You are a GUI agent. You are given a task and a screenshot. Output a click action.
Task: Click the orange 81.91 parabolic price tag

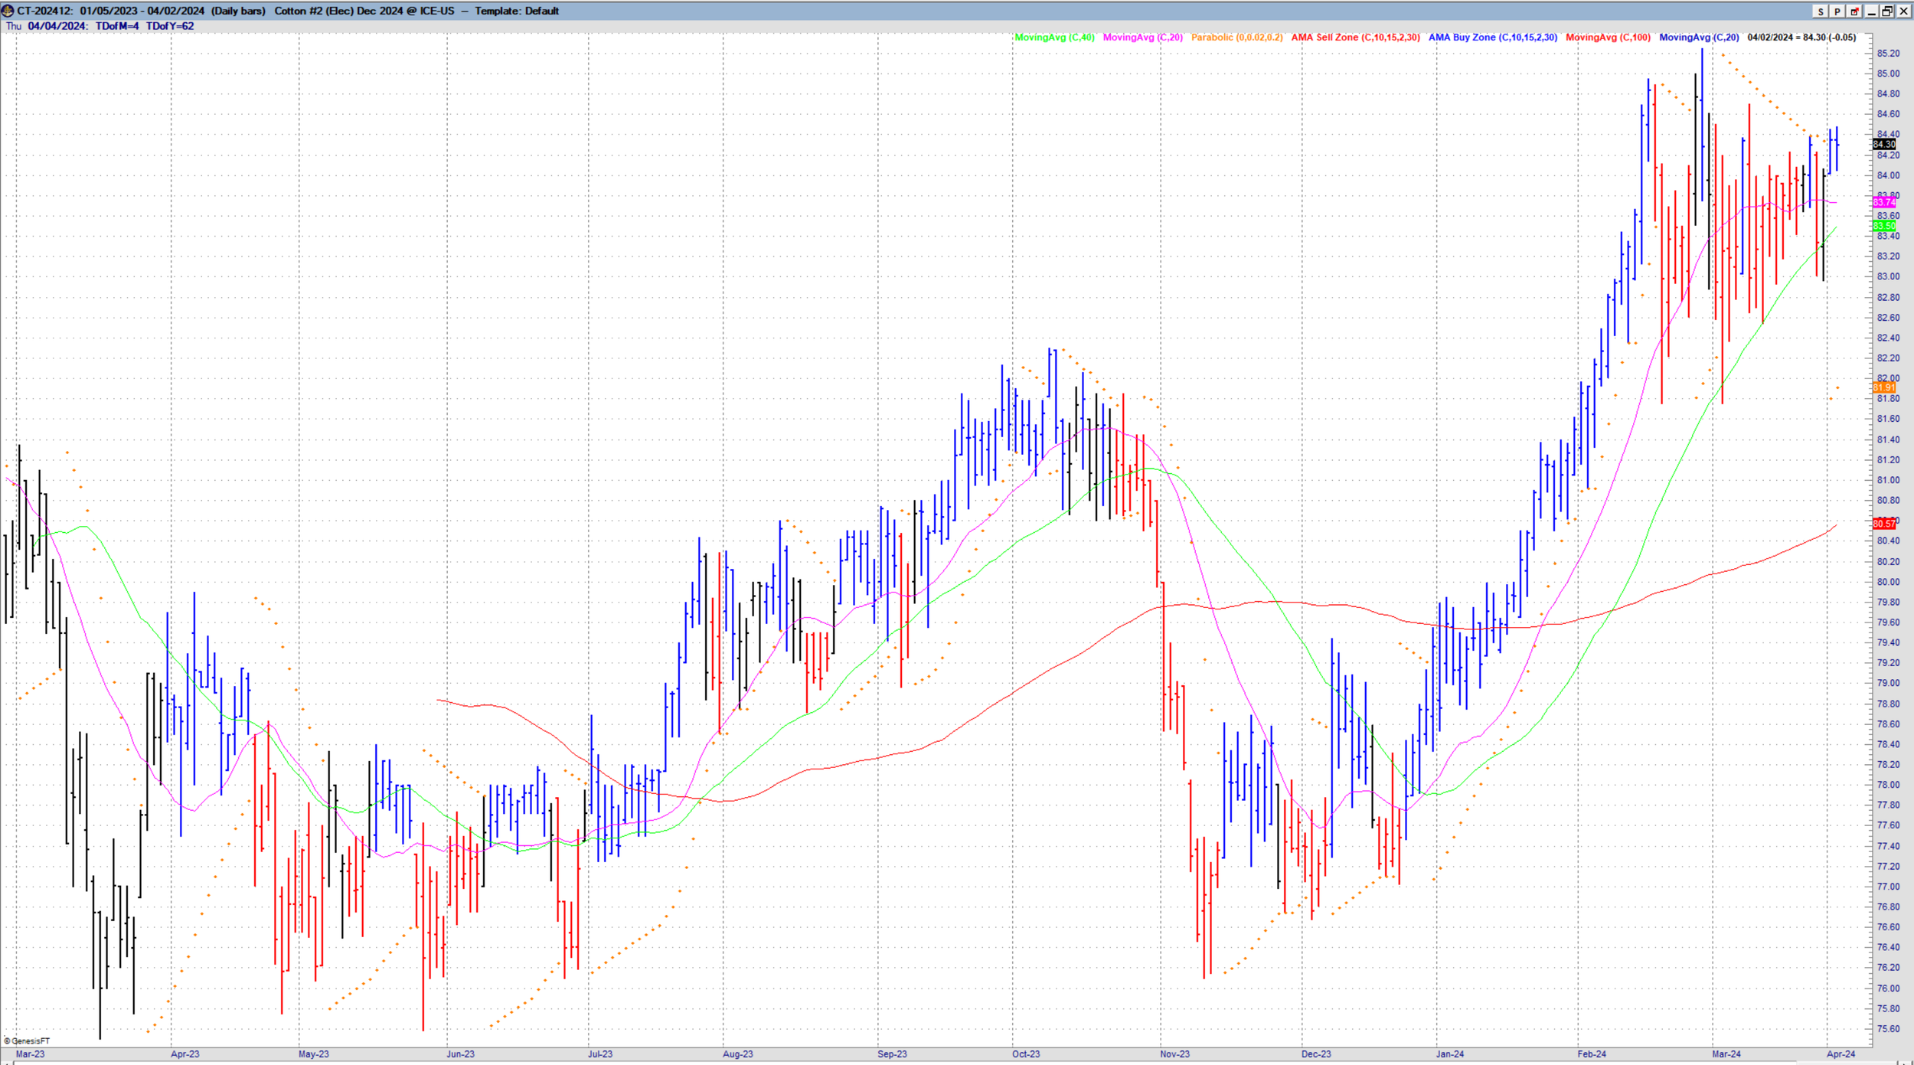click(1884, 387)
